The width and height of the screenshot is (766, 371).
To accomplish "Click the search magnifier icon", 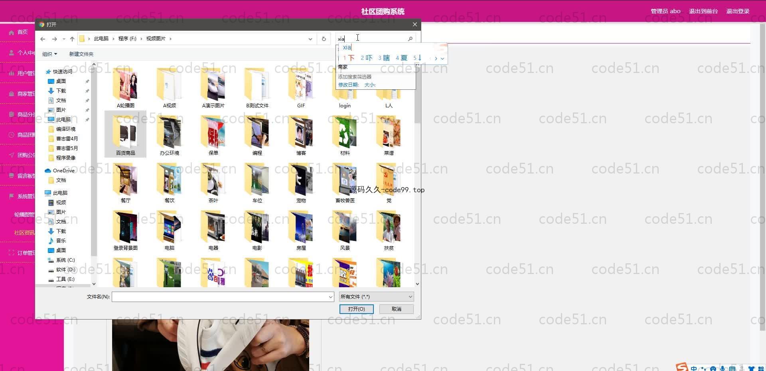I will click(410, 39).
